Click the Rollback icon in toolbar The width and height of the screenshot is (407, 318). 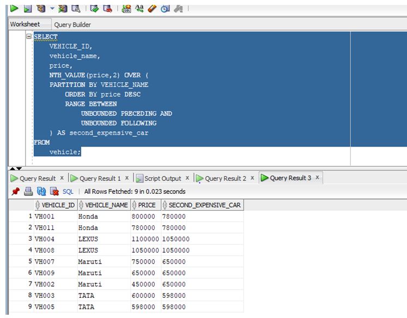107,8
